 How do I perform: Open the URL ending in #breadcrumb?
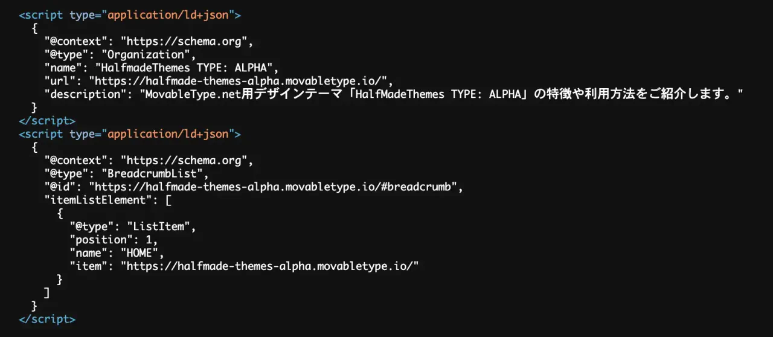coord(274,187)
